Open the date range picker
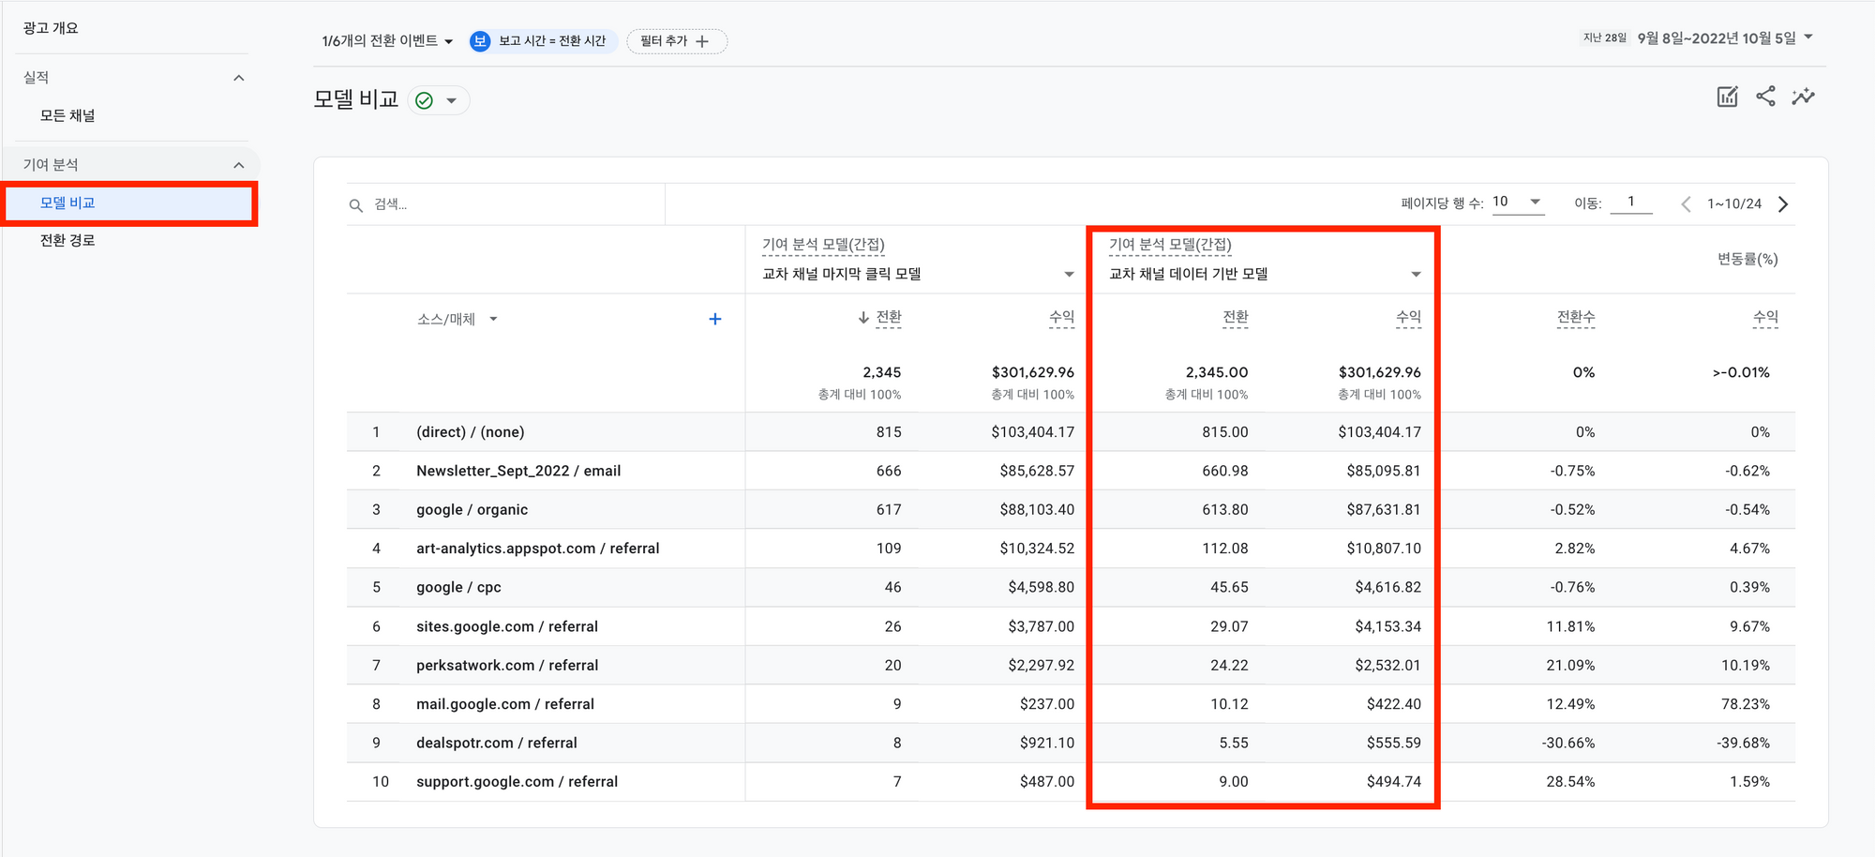Screen dimensions: 1875x857 coord(1724,38)
